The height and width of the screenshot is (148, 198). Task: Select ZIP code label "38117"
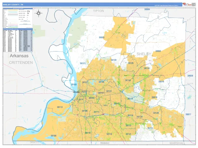116,104
